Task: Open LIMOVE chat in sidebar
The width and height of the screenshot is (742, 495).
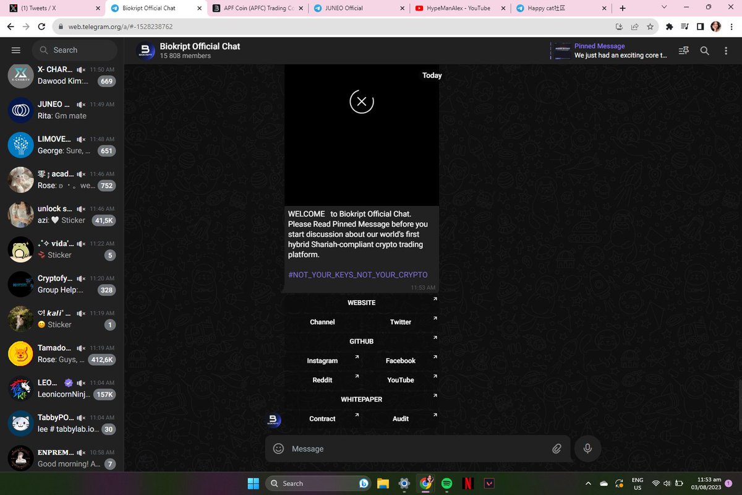Action: 62,145
